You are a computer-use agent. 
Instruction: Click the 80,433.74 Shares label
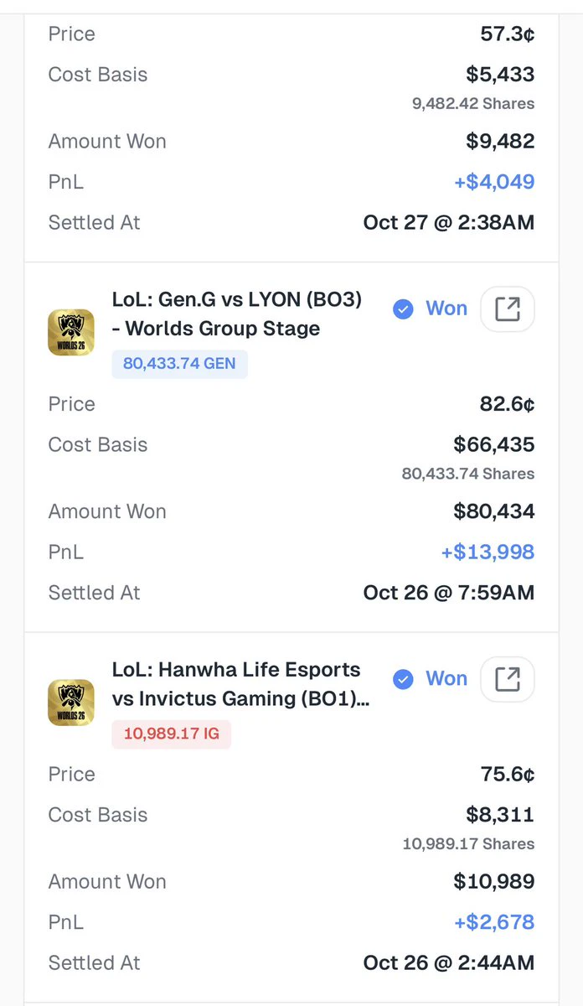pos(468,474)
